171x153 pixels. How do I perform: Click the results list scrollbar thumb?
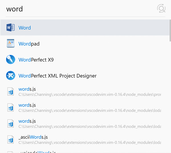tap(170, 31)
